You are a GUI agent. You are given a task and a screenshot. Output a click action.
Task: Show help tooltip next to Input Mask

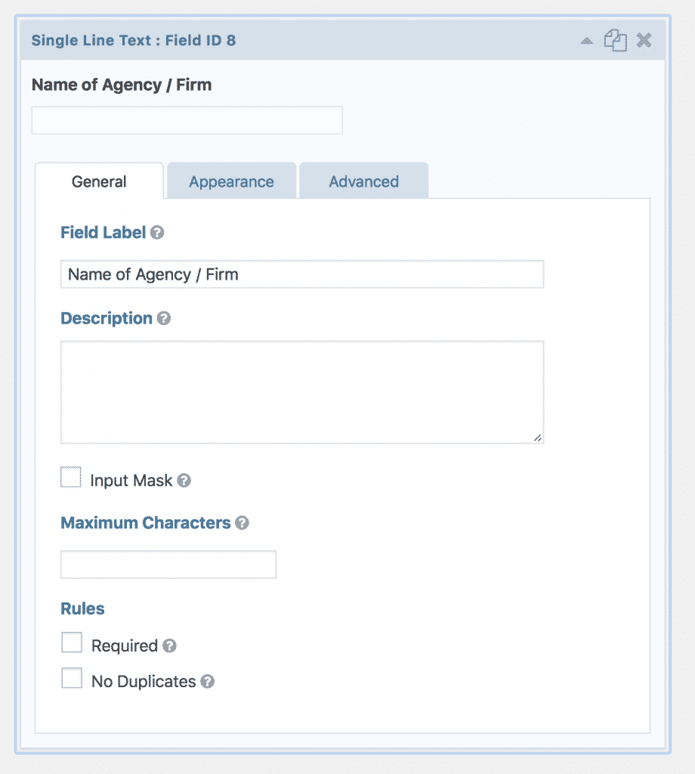coord(184,480)
